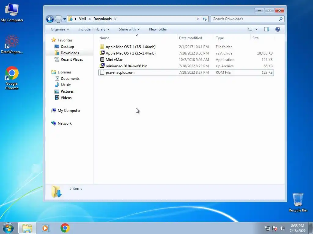Open the Music library
The image size is (313, 234).
(x=65, y=85)
